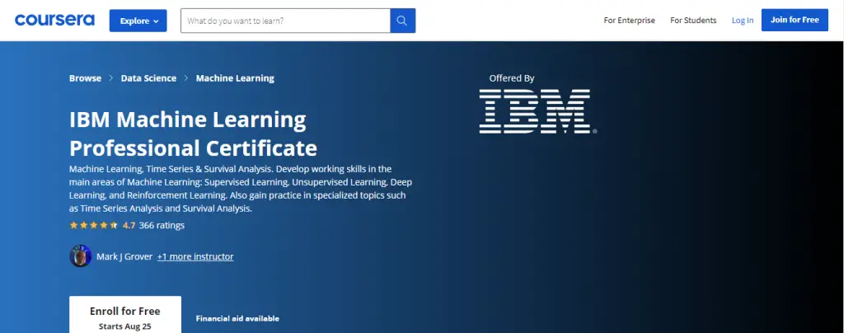Click the star rating icons
Image resolution: width=844 pixels, height=333 pixels.
point(95,225)
